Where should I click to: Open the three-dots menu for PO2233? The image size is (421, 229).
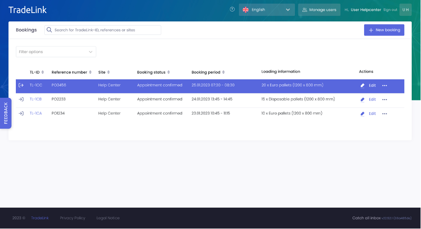(x=384, y=100)
